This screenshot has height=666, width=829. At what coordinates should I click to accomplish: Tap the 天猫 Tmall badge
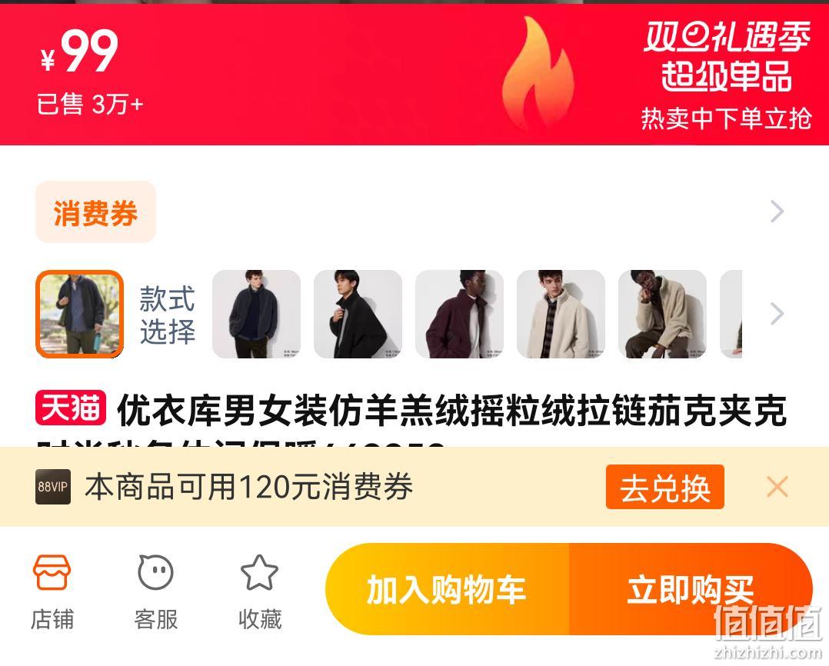point(71,408)
